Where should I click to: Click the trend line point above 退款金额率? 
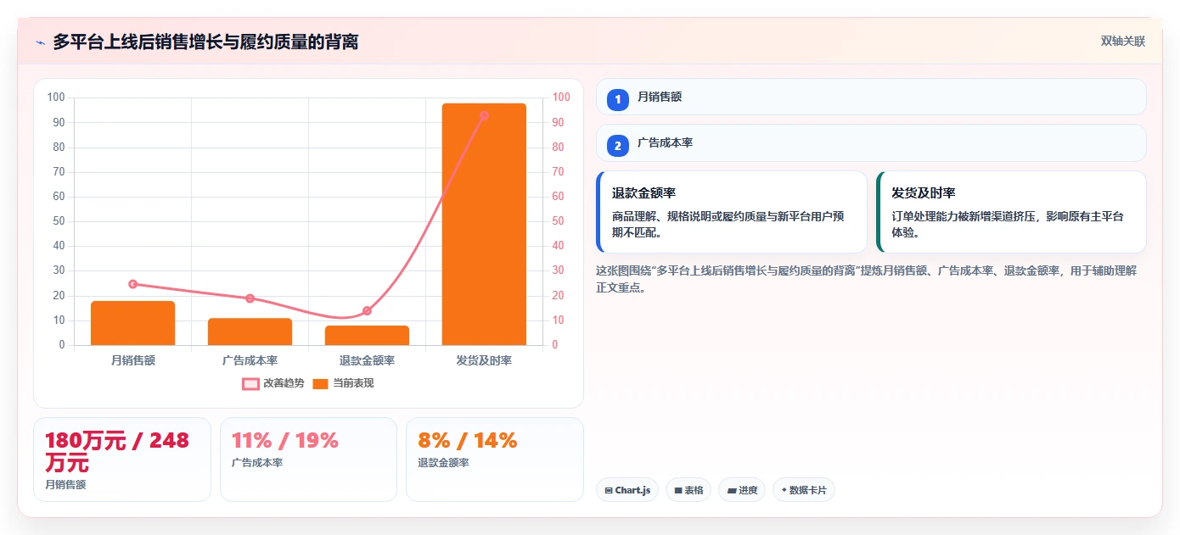(x=367, y=311)
